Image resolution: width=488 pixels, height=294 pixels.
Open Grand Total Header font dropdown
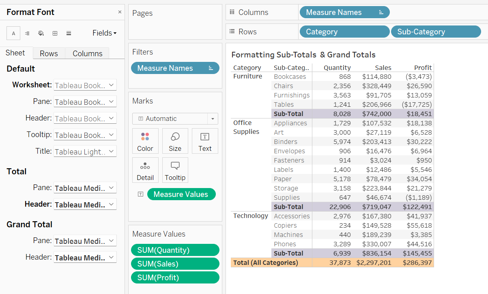pyautogui.click(x=85, y=258)
